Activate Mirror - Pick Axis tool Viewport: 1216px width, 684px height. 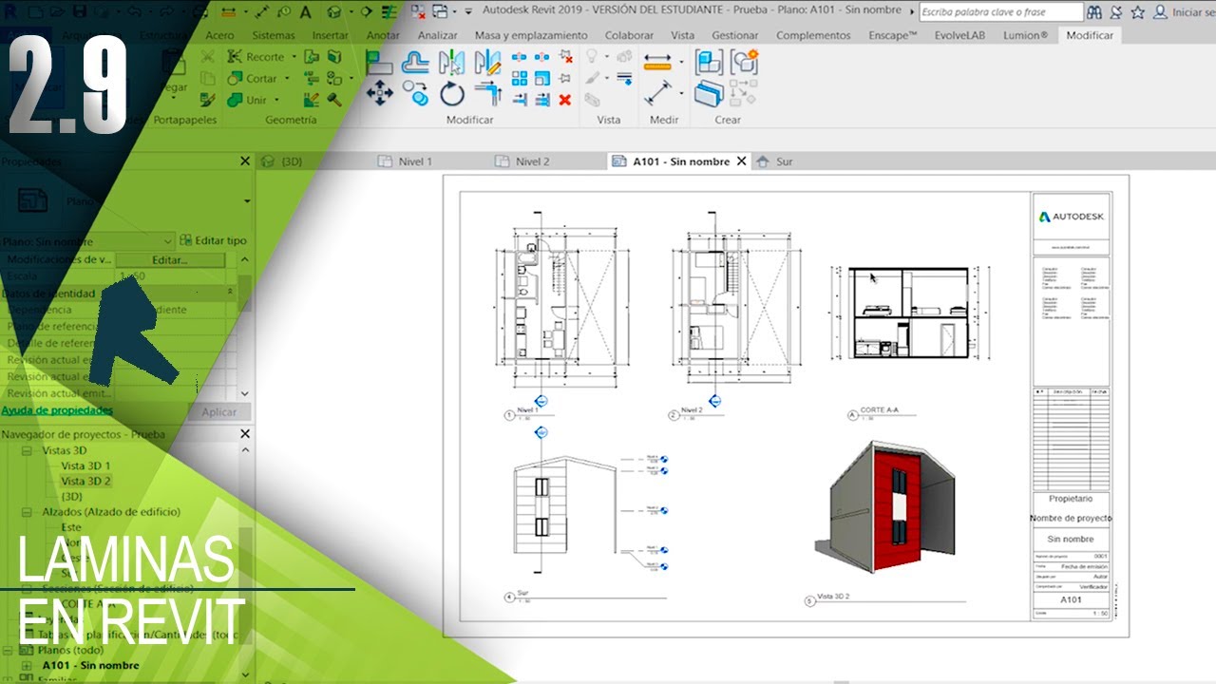tap(451, 63)
